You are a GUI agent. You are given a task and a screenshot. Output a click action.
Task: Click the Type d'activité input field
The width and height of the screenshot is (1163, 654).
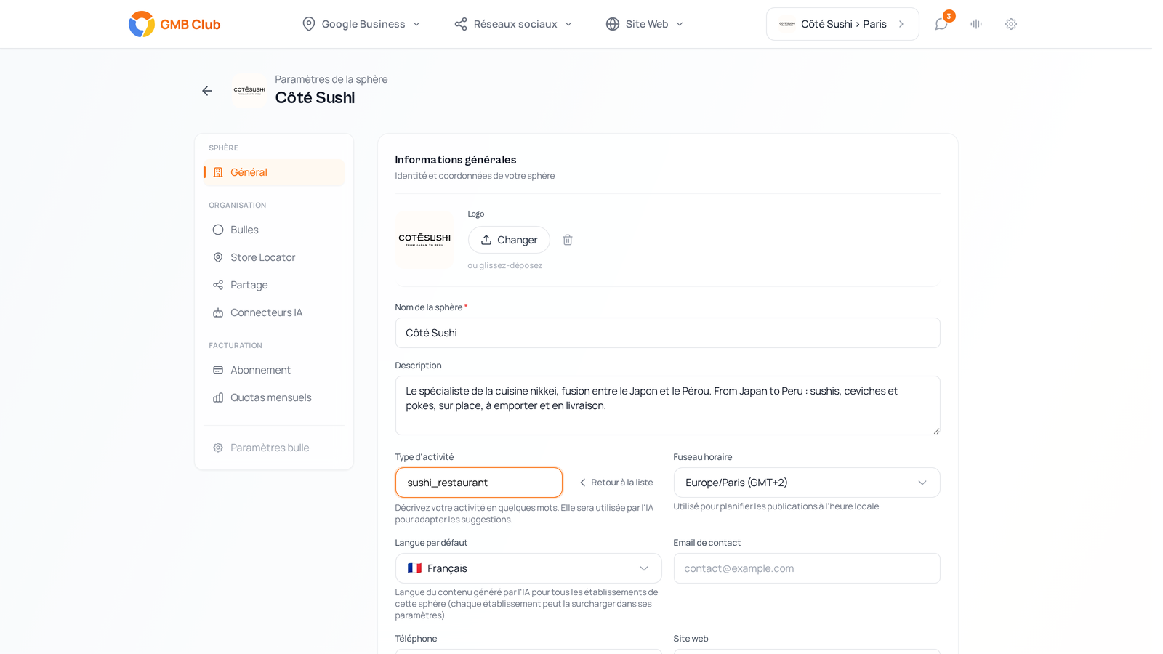(479, 483)
